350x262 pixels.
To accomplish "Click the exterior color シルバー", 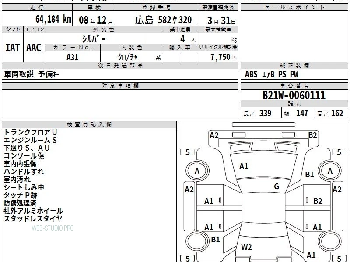I will (94, 39).
